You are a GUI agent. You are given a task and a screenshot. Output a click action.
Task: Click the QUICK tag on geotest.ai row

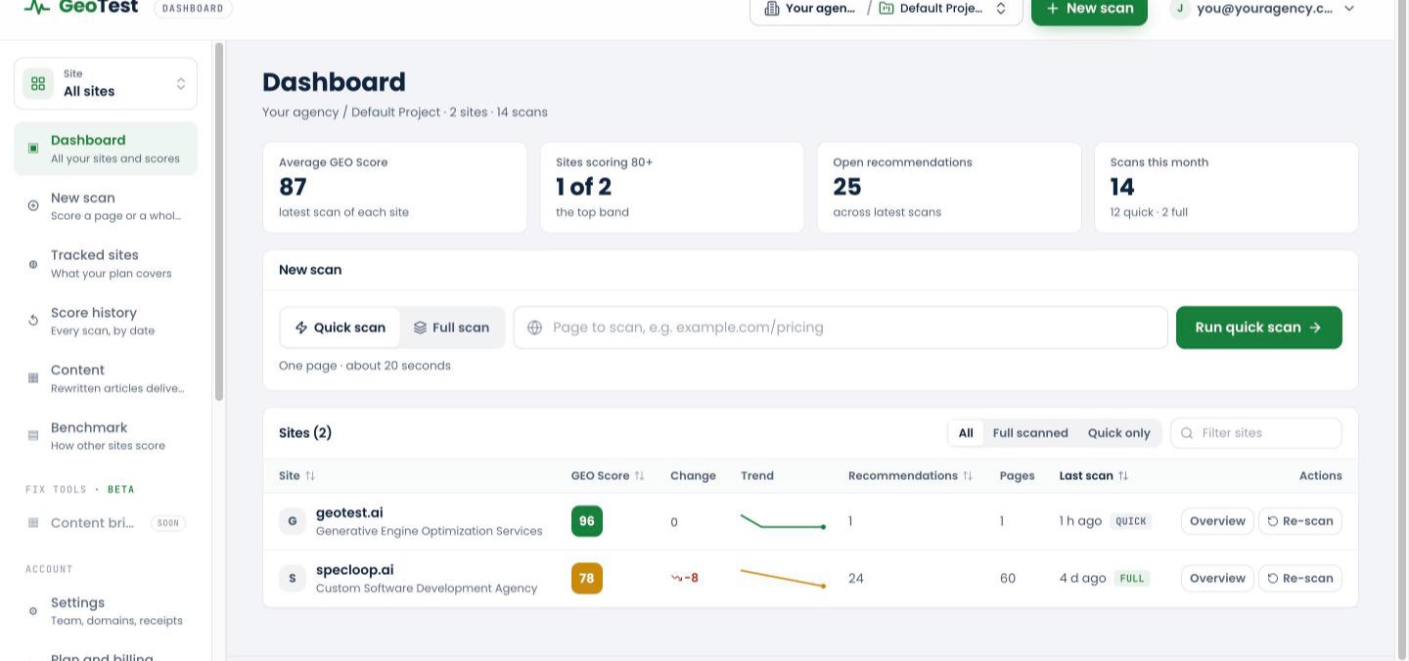1131,521
